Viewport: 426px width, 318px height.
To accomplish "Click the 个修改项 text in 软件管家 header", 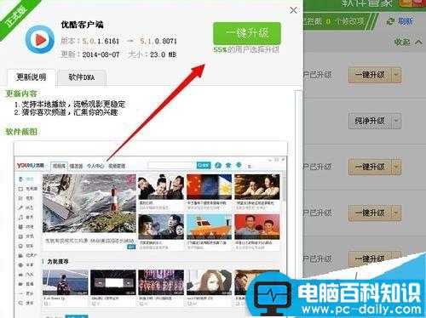I will [x=349, y=21].
